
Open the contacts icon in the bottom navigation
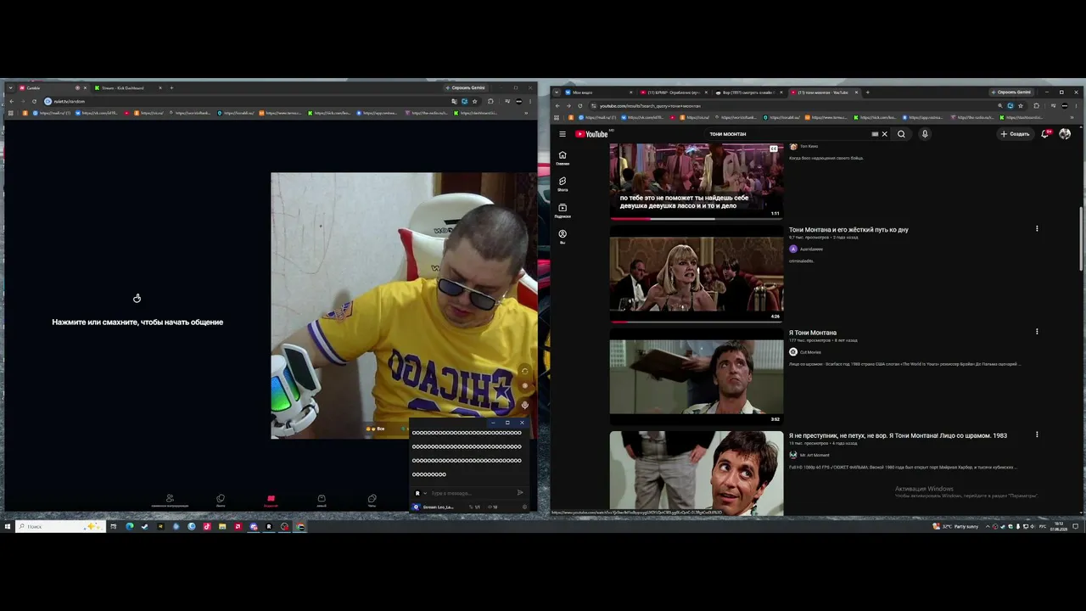(x=170, y=500)
